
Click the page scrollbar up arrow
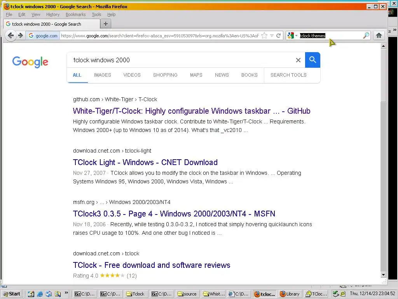(383, 46)
